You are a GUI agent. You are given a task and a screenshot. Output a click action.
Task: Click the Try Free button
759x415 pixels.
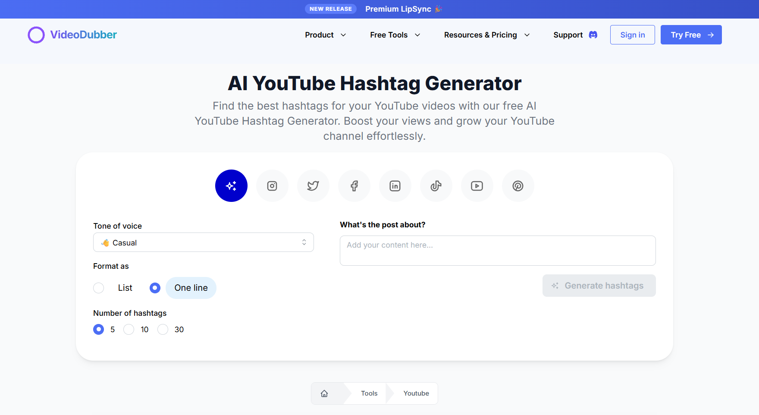point(691,35)
